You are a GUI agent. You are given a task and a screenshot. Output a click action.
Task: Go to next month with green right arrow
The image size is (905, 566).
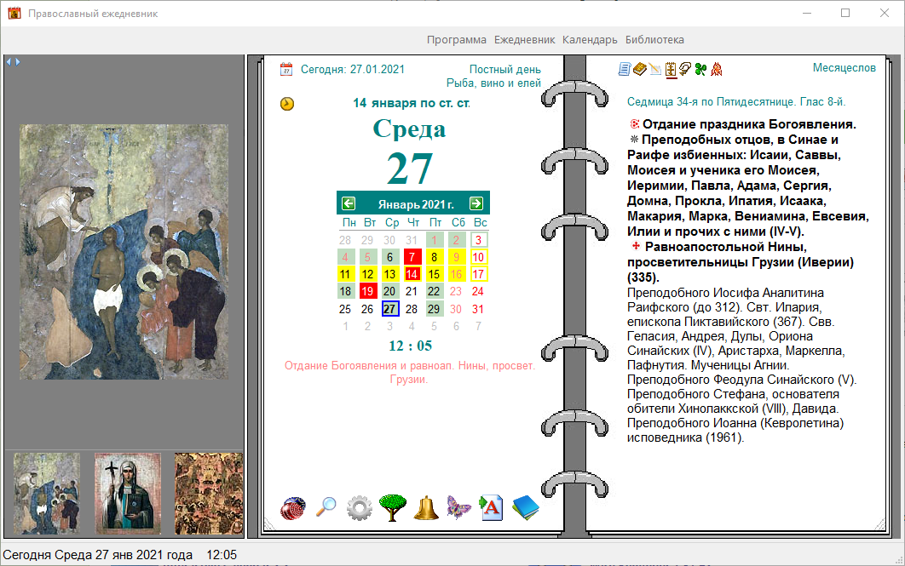pos(476,203)
